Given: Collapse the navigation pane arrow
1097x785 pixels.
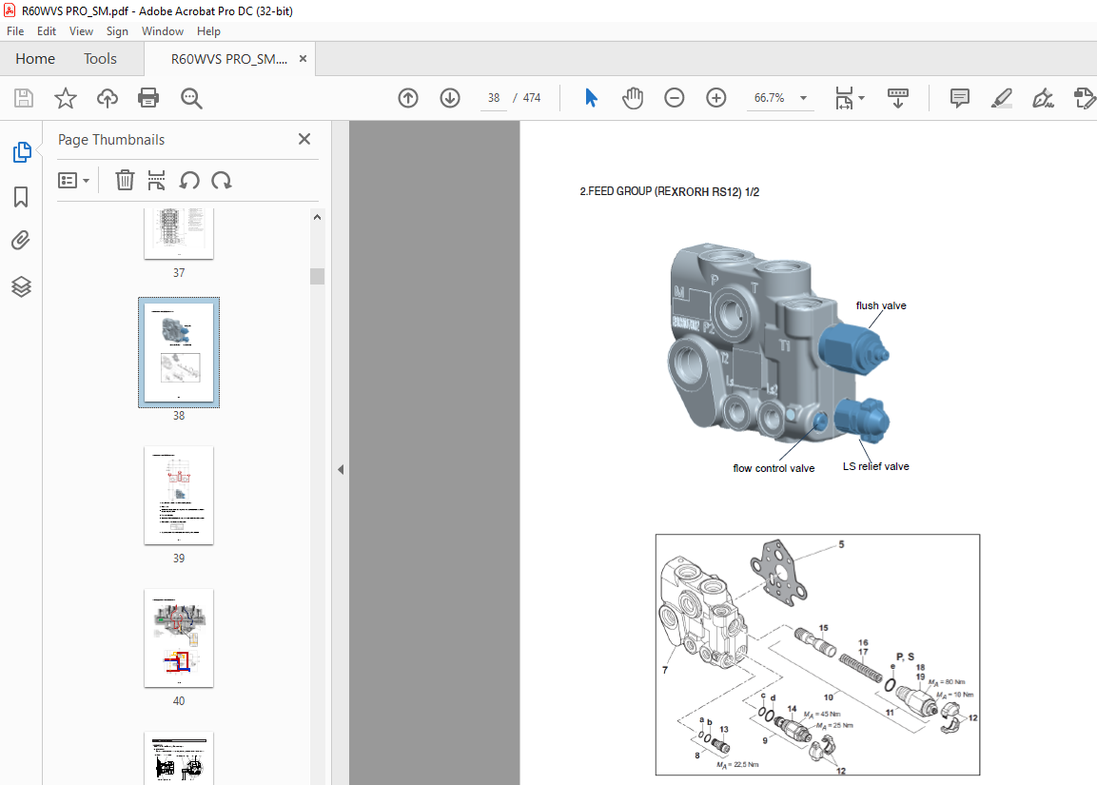Looking at the screenshot, I should click(341, 469).
